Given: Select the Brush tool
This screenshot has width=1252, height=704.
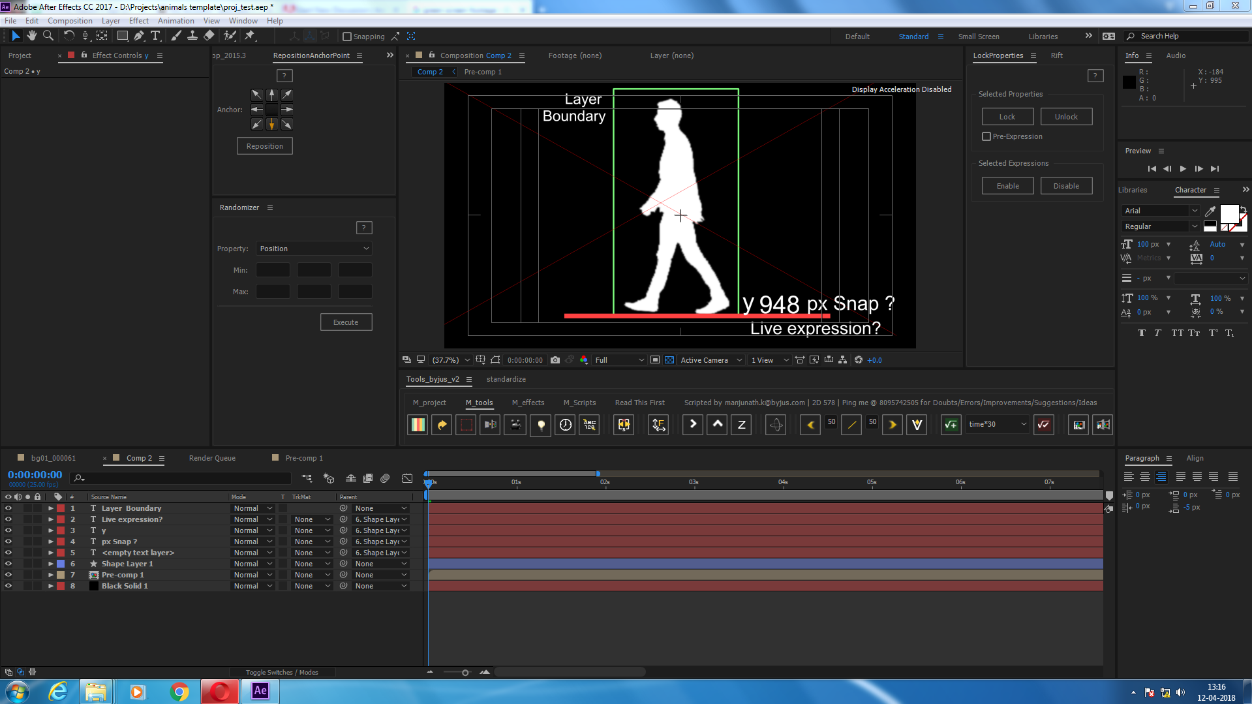Looking at the screenshot, I should [x=176, y=36].
